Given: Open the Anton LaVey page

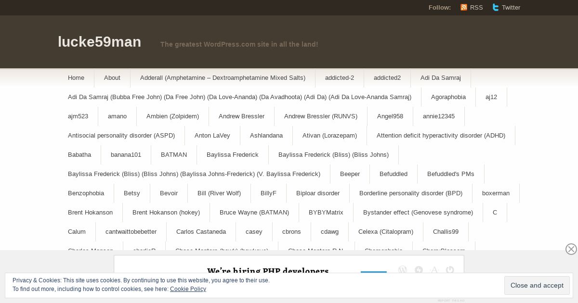Looking at the screenshot, I should coord(212,135).
